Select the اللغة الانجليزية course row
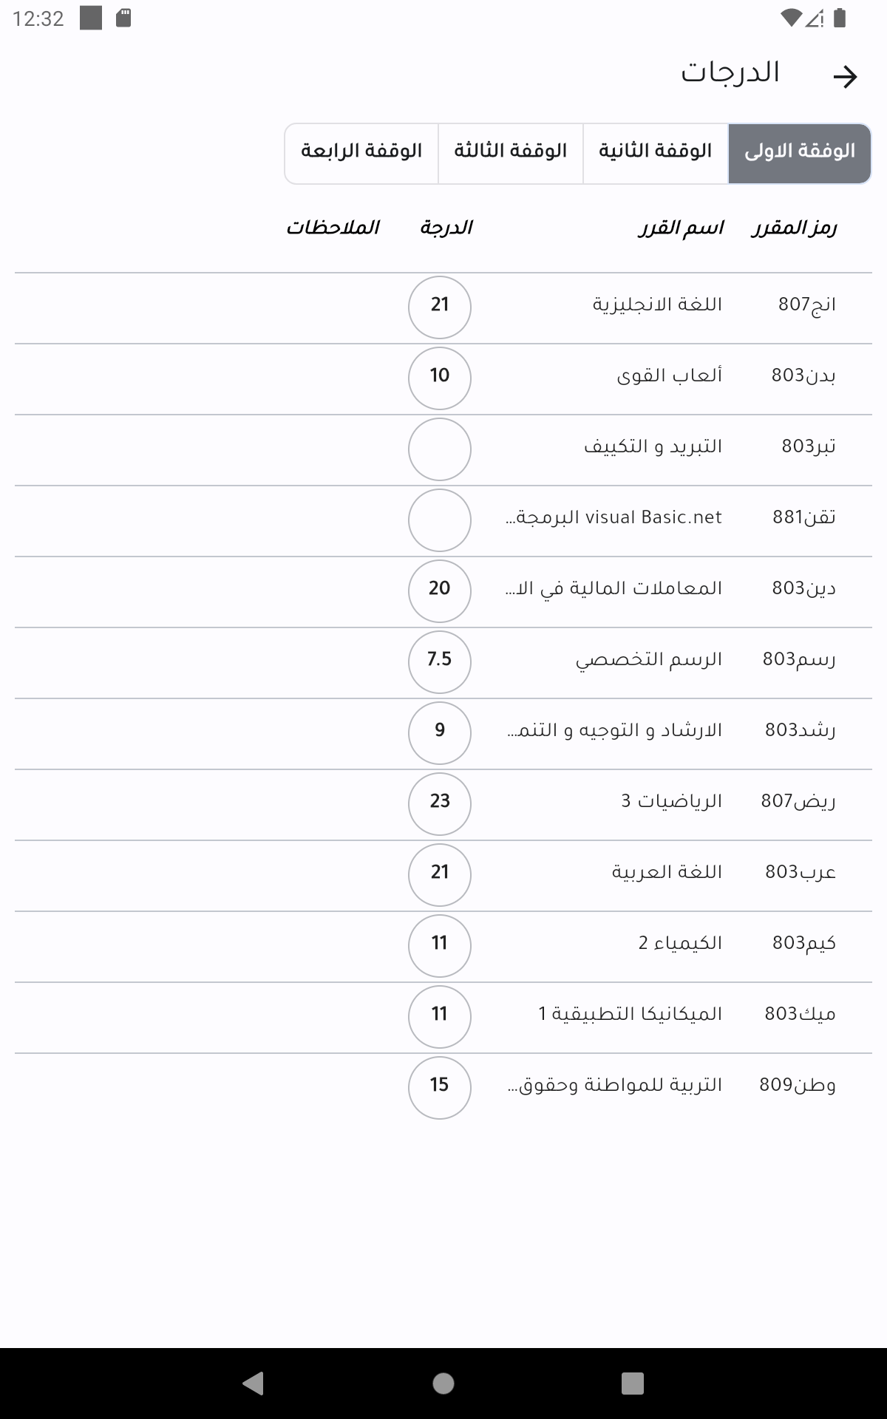 click(x=656, y=304)
